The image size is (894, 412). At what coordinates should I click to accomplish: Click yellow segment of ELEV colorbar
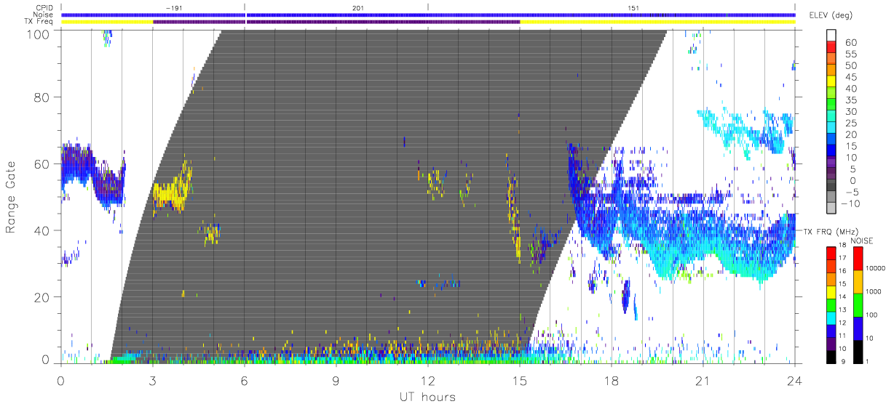tap(831, 82)
